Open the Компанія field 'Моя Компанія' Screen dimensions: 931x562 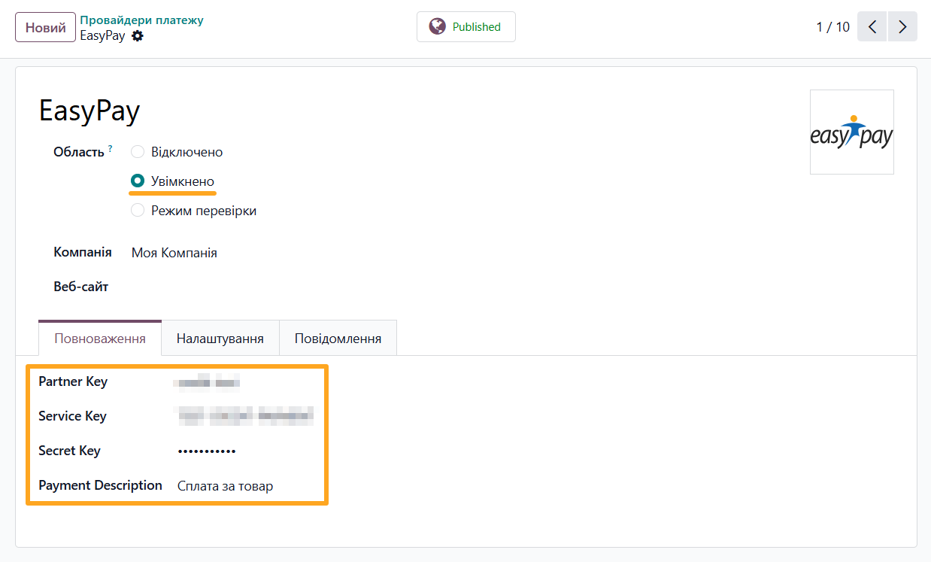click(x=174, y=253)
